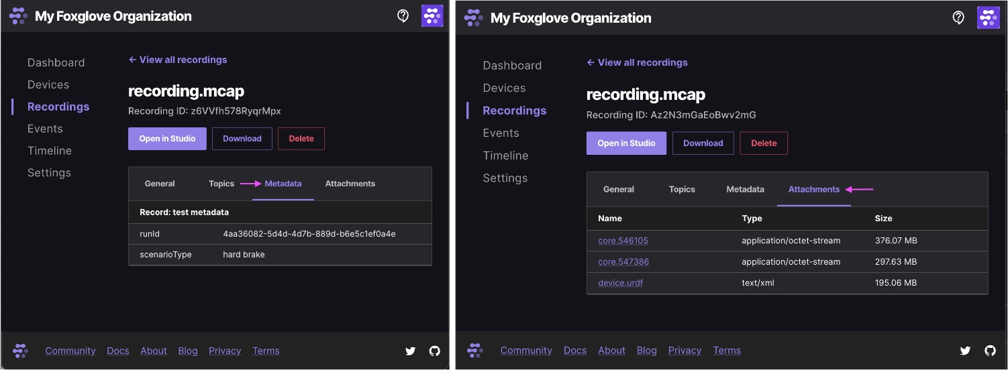Viewport: 1008px width, 370px height.
Task: Switch to General tab in right window
Action: click(x=619, y=190)
